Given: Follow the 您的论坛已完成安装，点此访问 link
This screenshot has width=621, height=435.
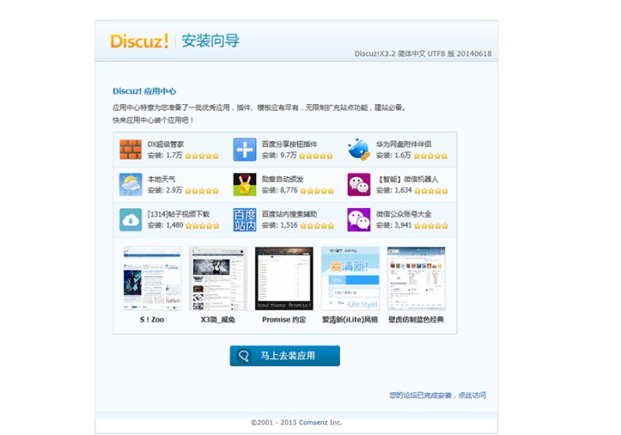Looking at the screenshot, I should [437, 395].
